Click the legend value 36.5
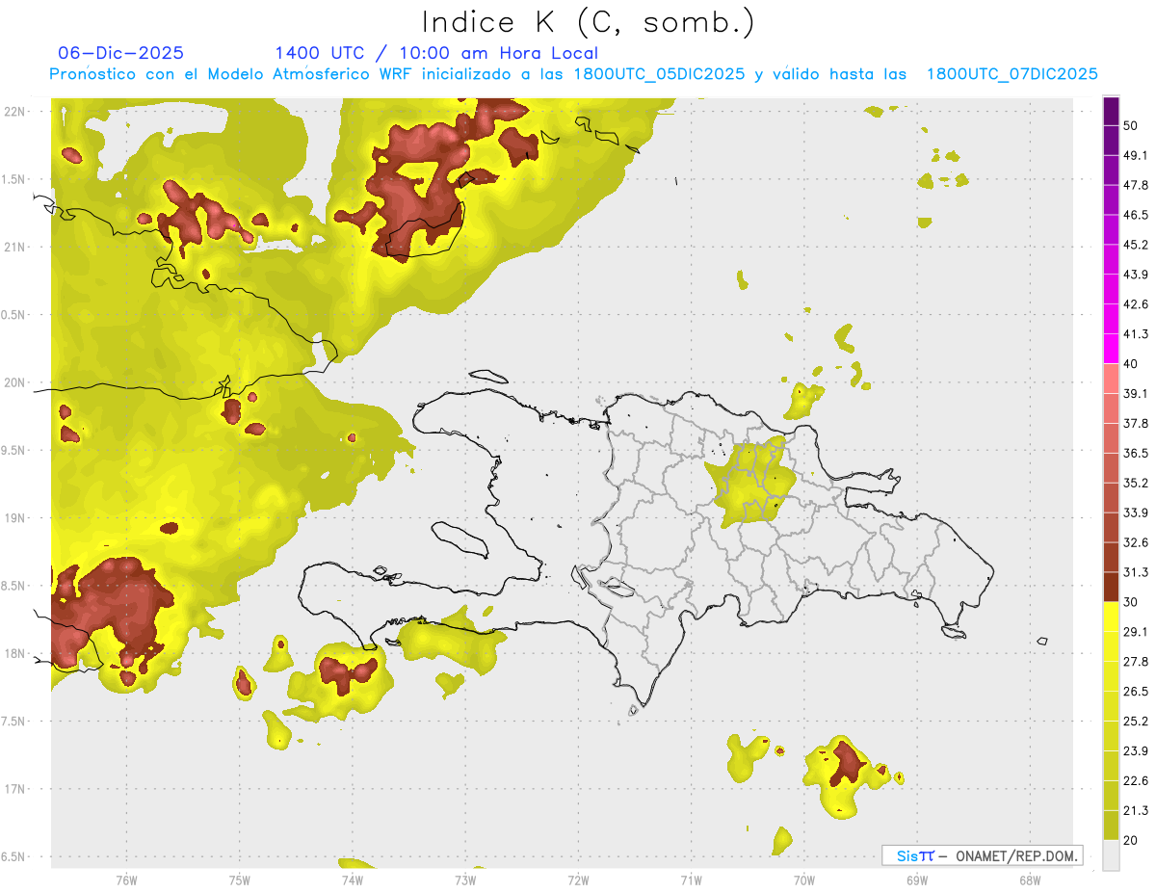1156x893 pixels. pyautogui.click(x=1136, y=453)
